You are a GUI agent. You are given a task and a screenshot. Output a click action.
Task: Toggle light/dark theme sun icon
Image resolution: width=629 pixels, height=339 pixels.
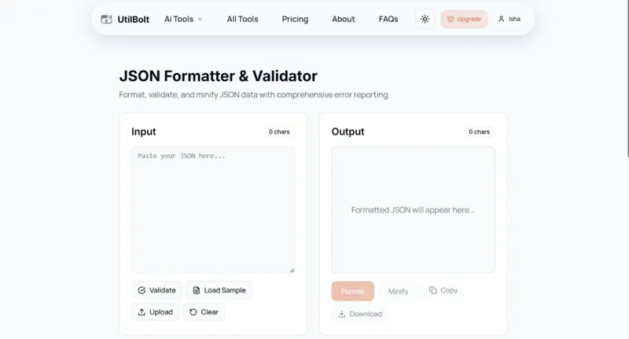[x=425, y=19]
